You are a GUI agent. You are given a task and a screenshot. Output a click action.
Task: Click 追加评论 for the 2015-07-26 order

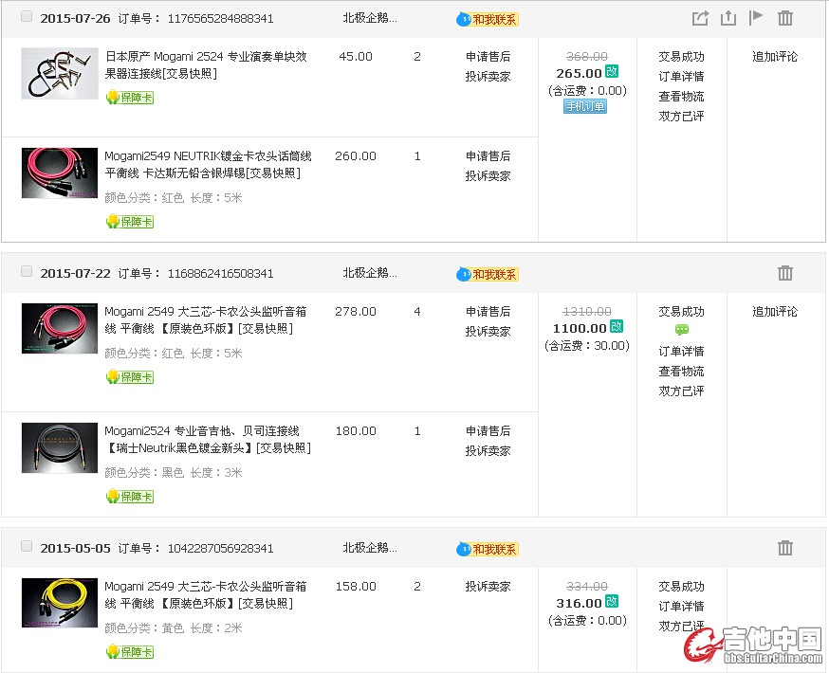click(x=775, y=57)
